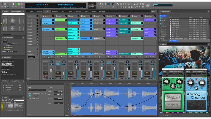
Task: Mute the Percussion mixer channel
Action: click(147, 74)
